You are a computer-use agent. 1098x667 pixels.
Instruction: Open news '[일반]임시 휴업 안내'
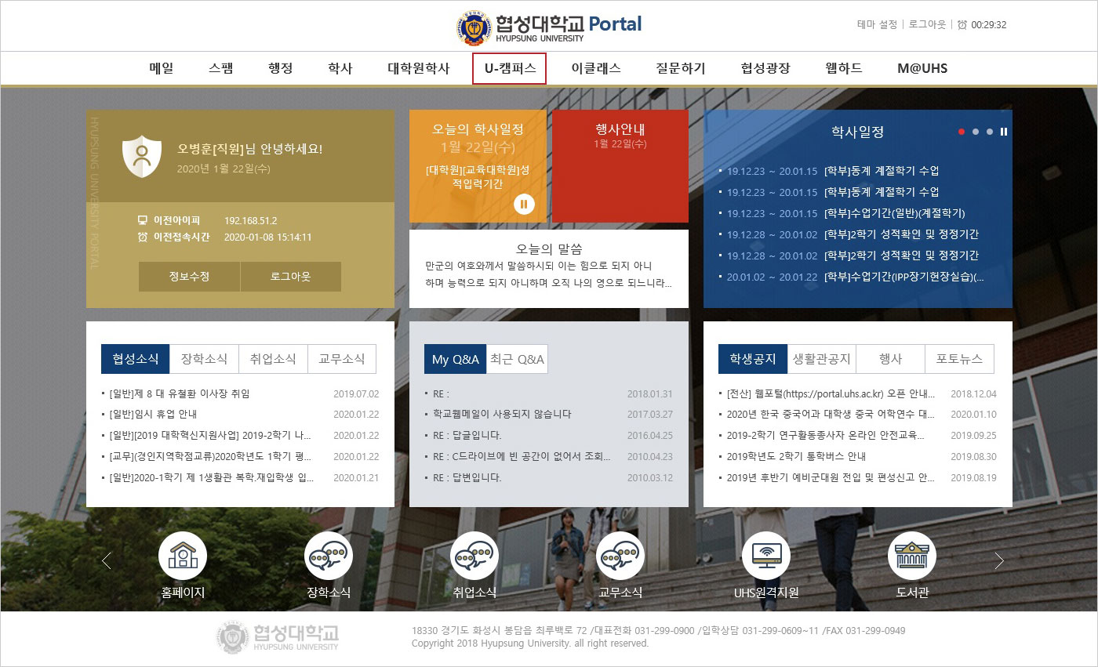click(x=153, y=415)
